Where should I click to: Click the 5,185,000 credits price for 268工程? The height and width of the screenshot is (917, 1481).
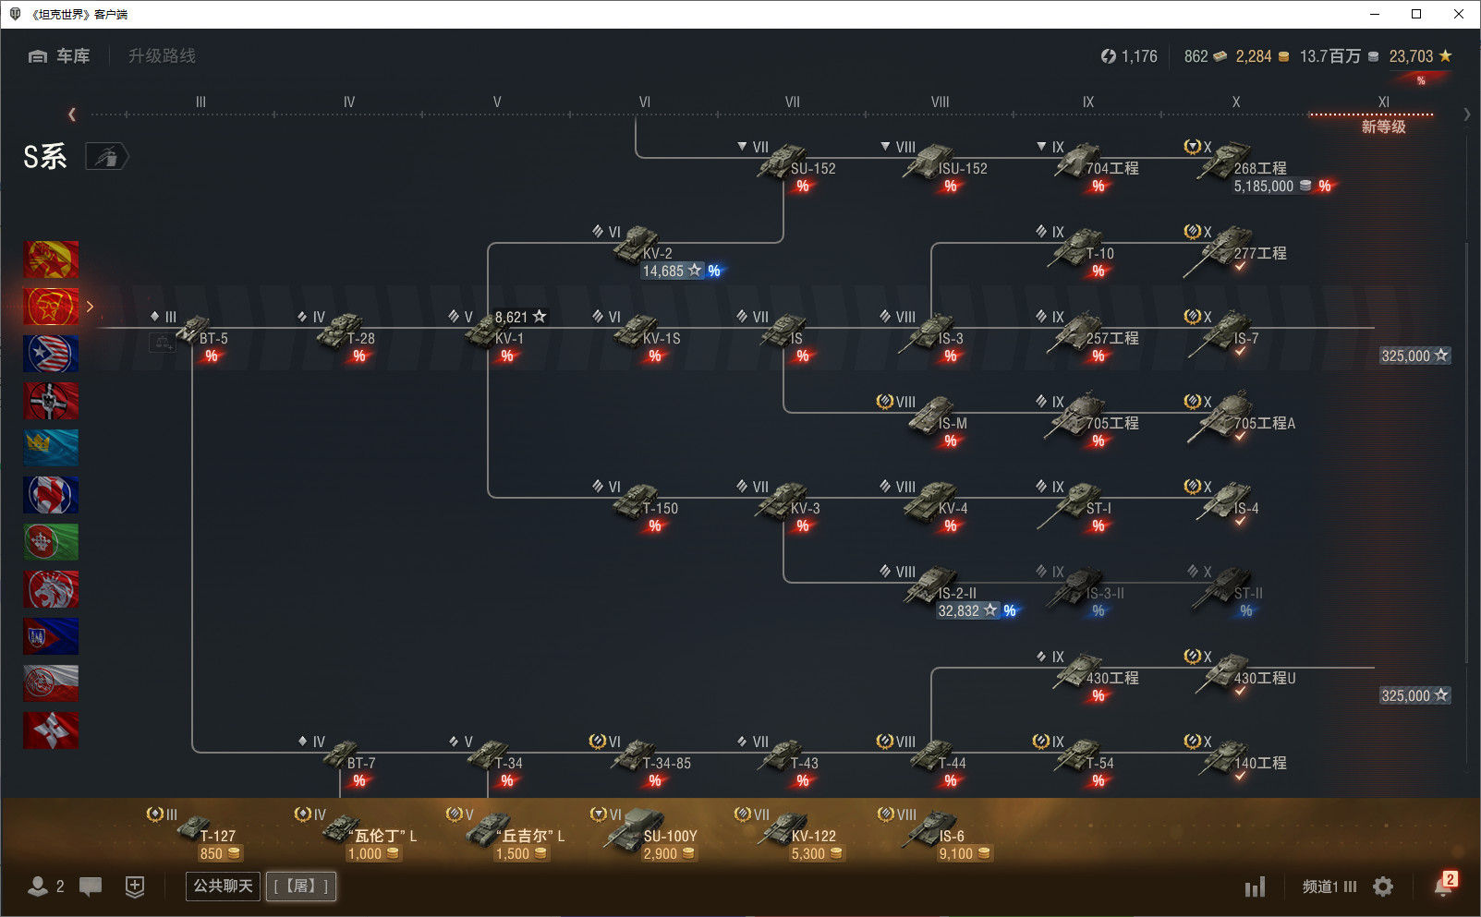point(1273,187)
